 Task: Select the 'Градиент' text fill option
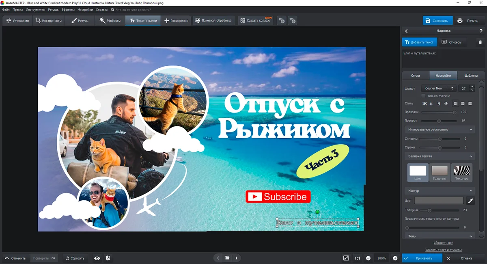440,173
